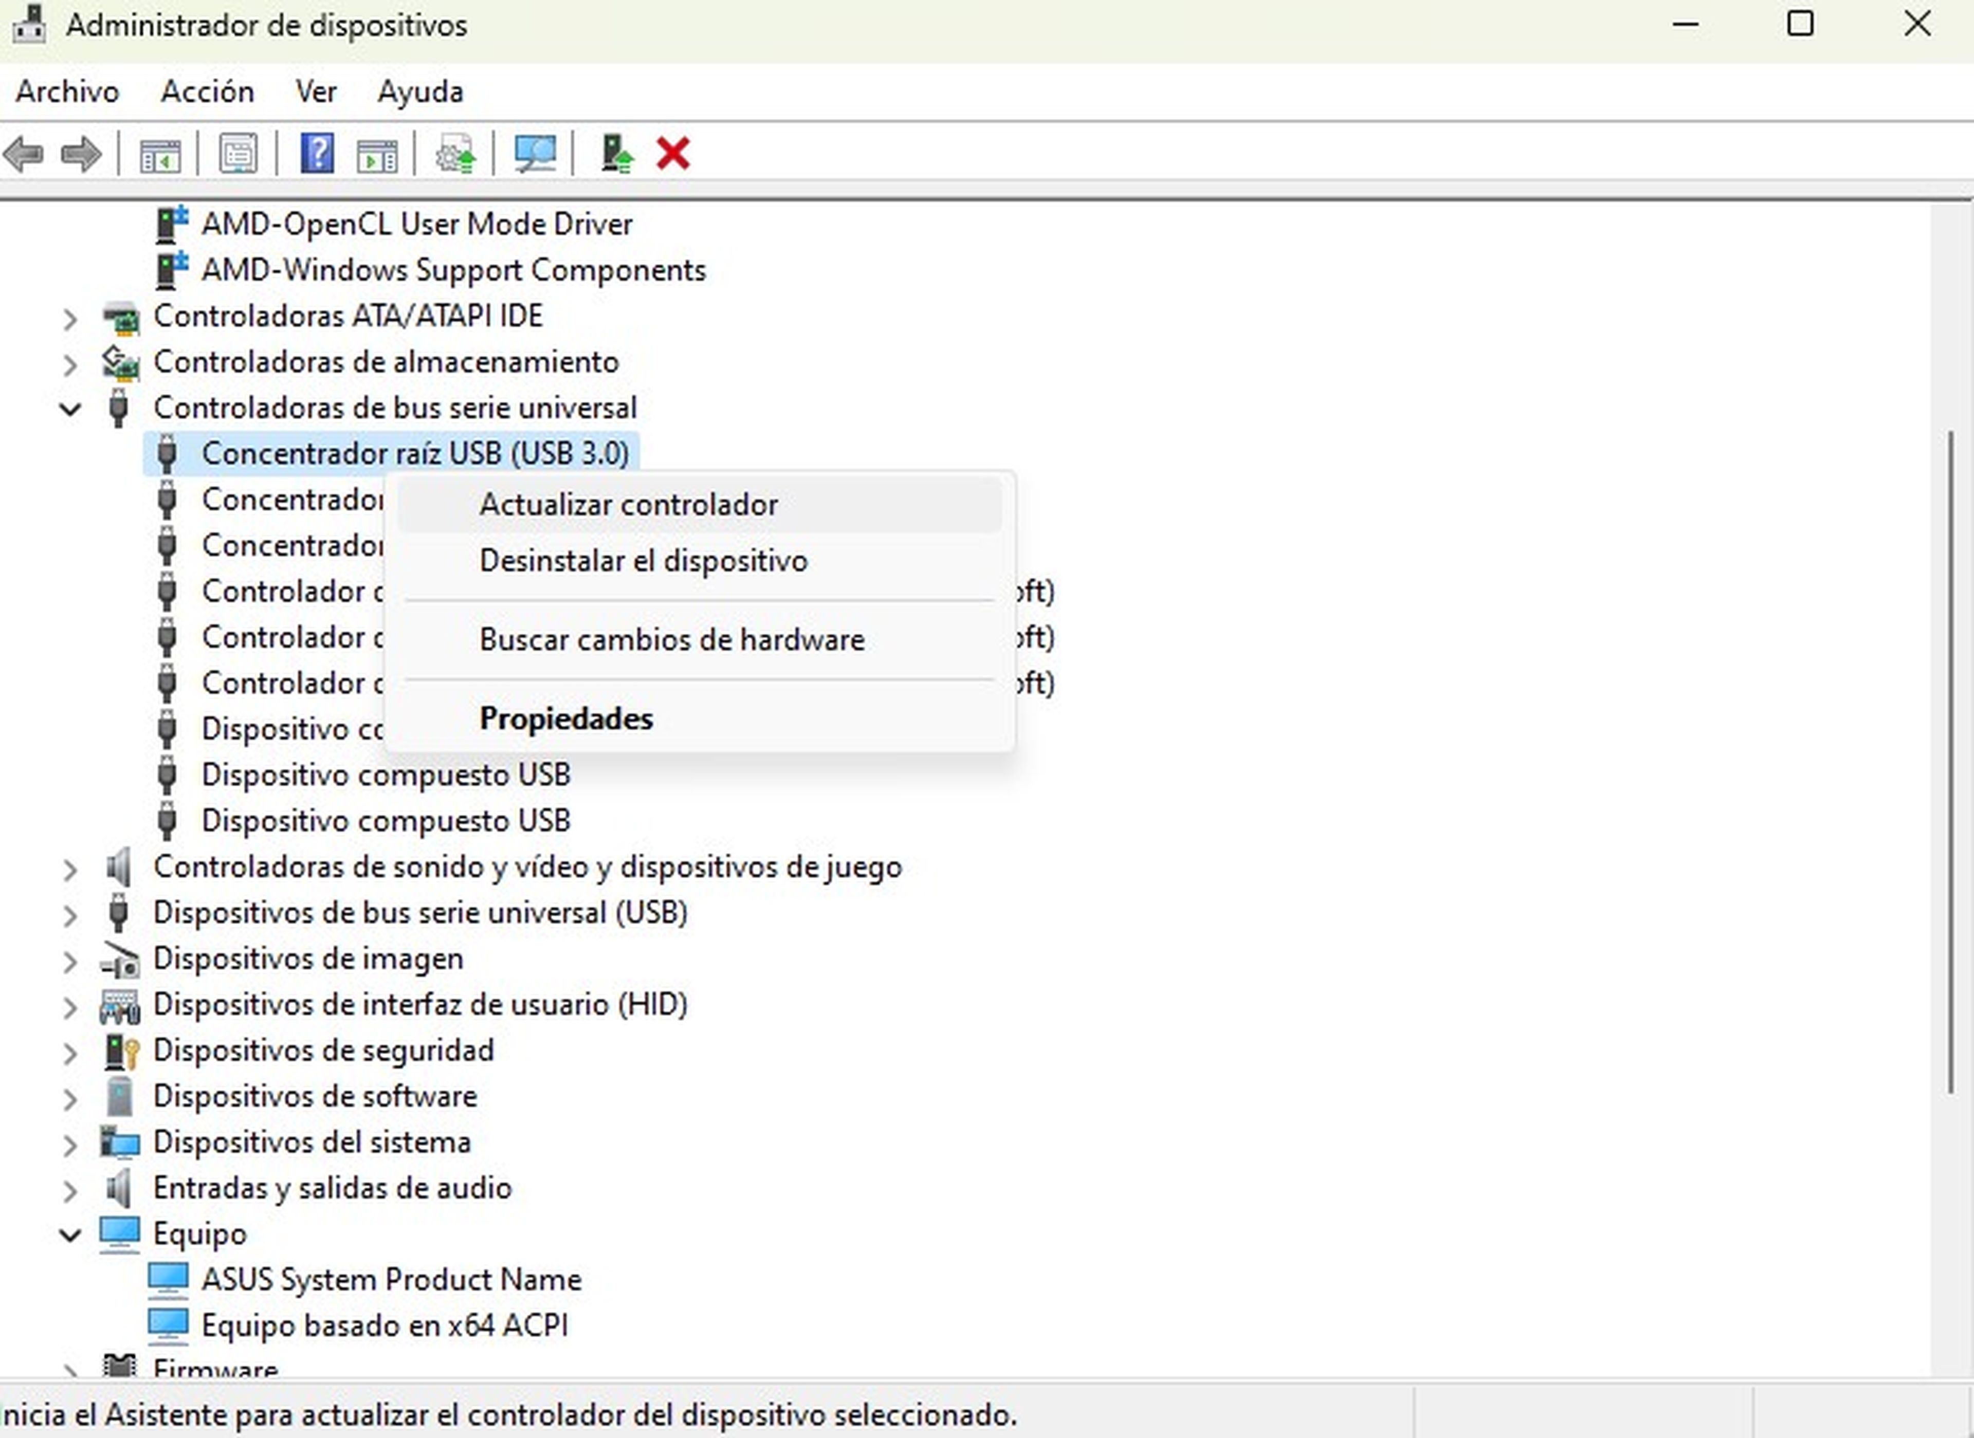Image resolution: width=1974 pixels, height=1438 pixels.
Task: Select ASUS System Product Name item
Action: point(391,1280)
